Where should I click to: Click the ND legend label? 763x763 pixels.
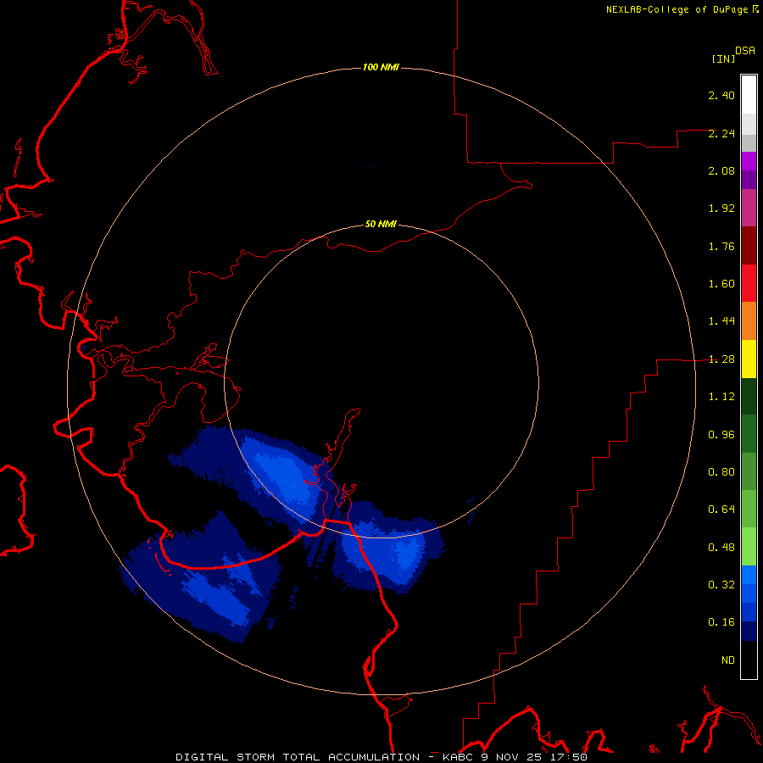click(x=728, y=660)
